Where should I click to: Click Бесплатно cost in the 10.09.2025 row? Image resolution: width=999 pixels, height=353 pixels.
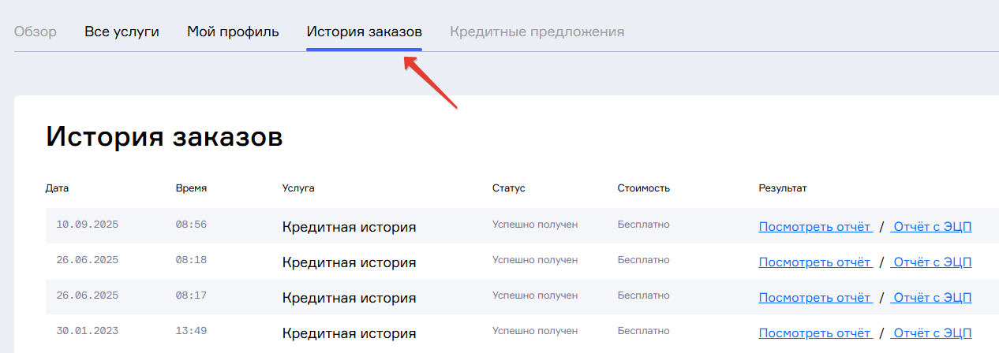tap(644, 225)
